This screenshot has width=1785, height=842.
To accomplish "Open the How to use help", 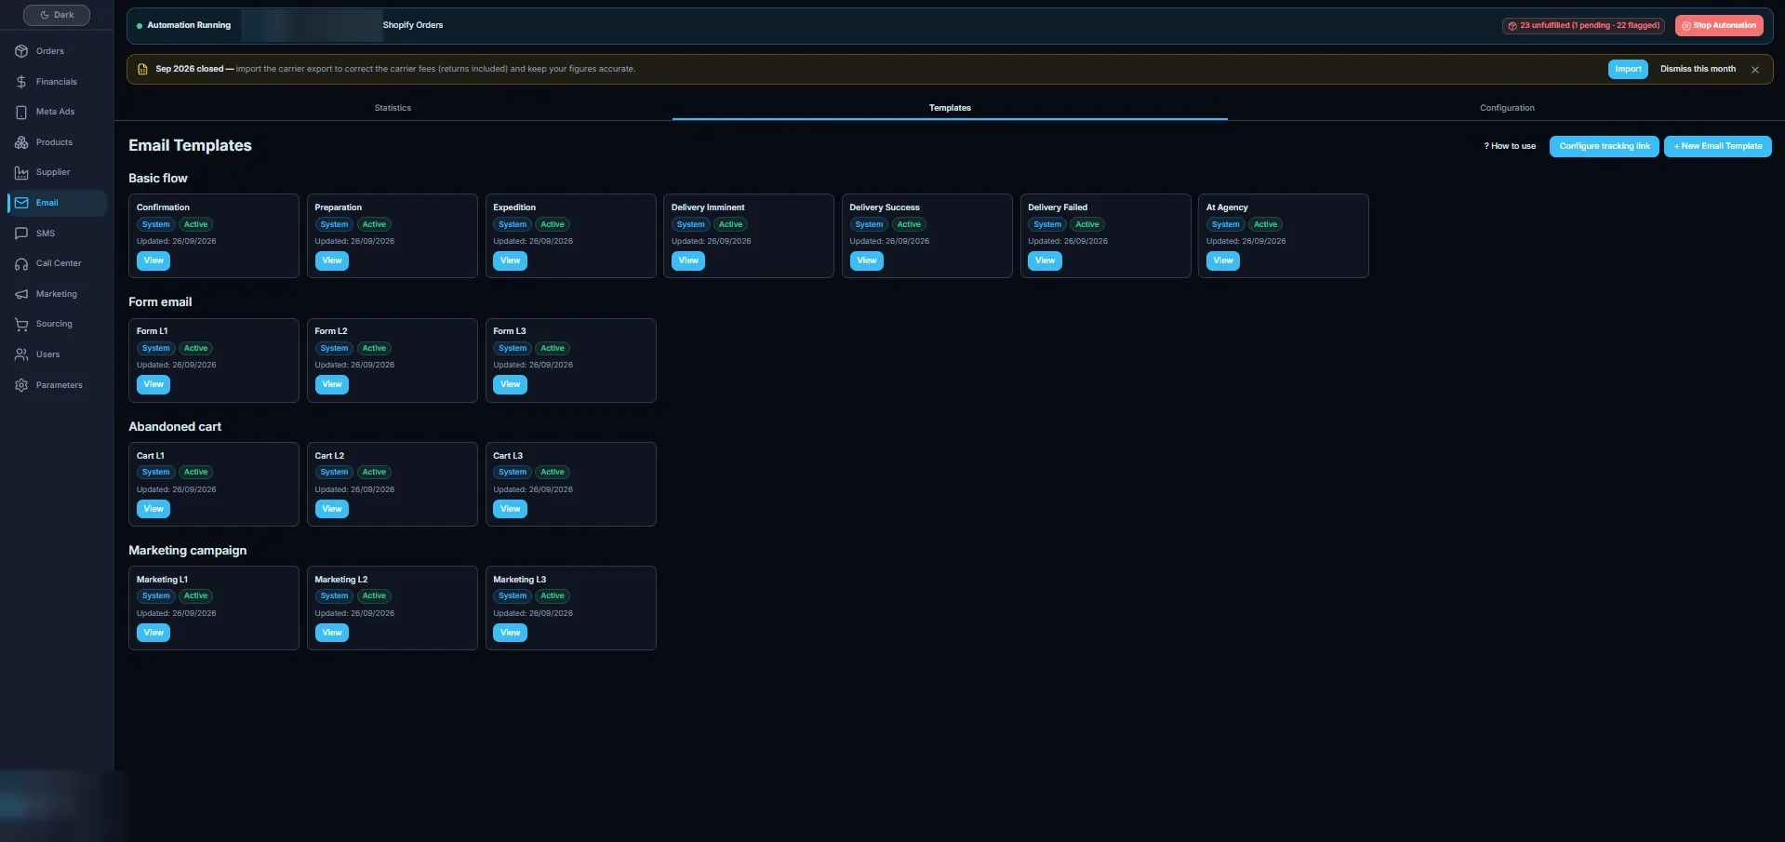I will (x=1510, y=146).
